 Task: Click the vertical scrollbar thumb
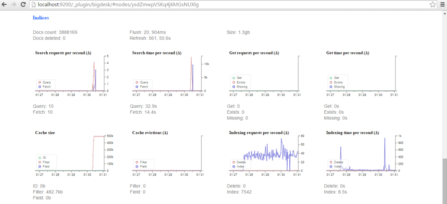coord(444,181)
